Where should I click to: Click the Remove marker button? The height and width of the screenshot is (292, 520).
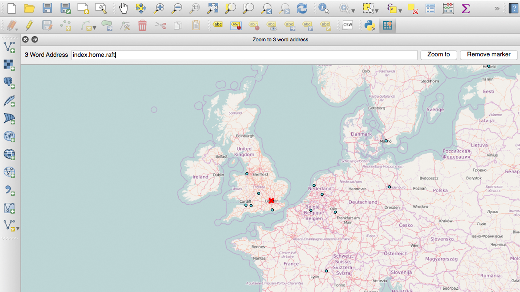[489, 54]
